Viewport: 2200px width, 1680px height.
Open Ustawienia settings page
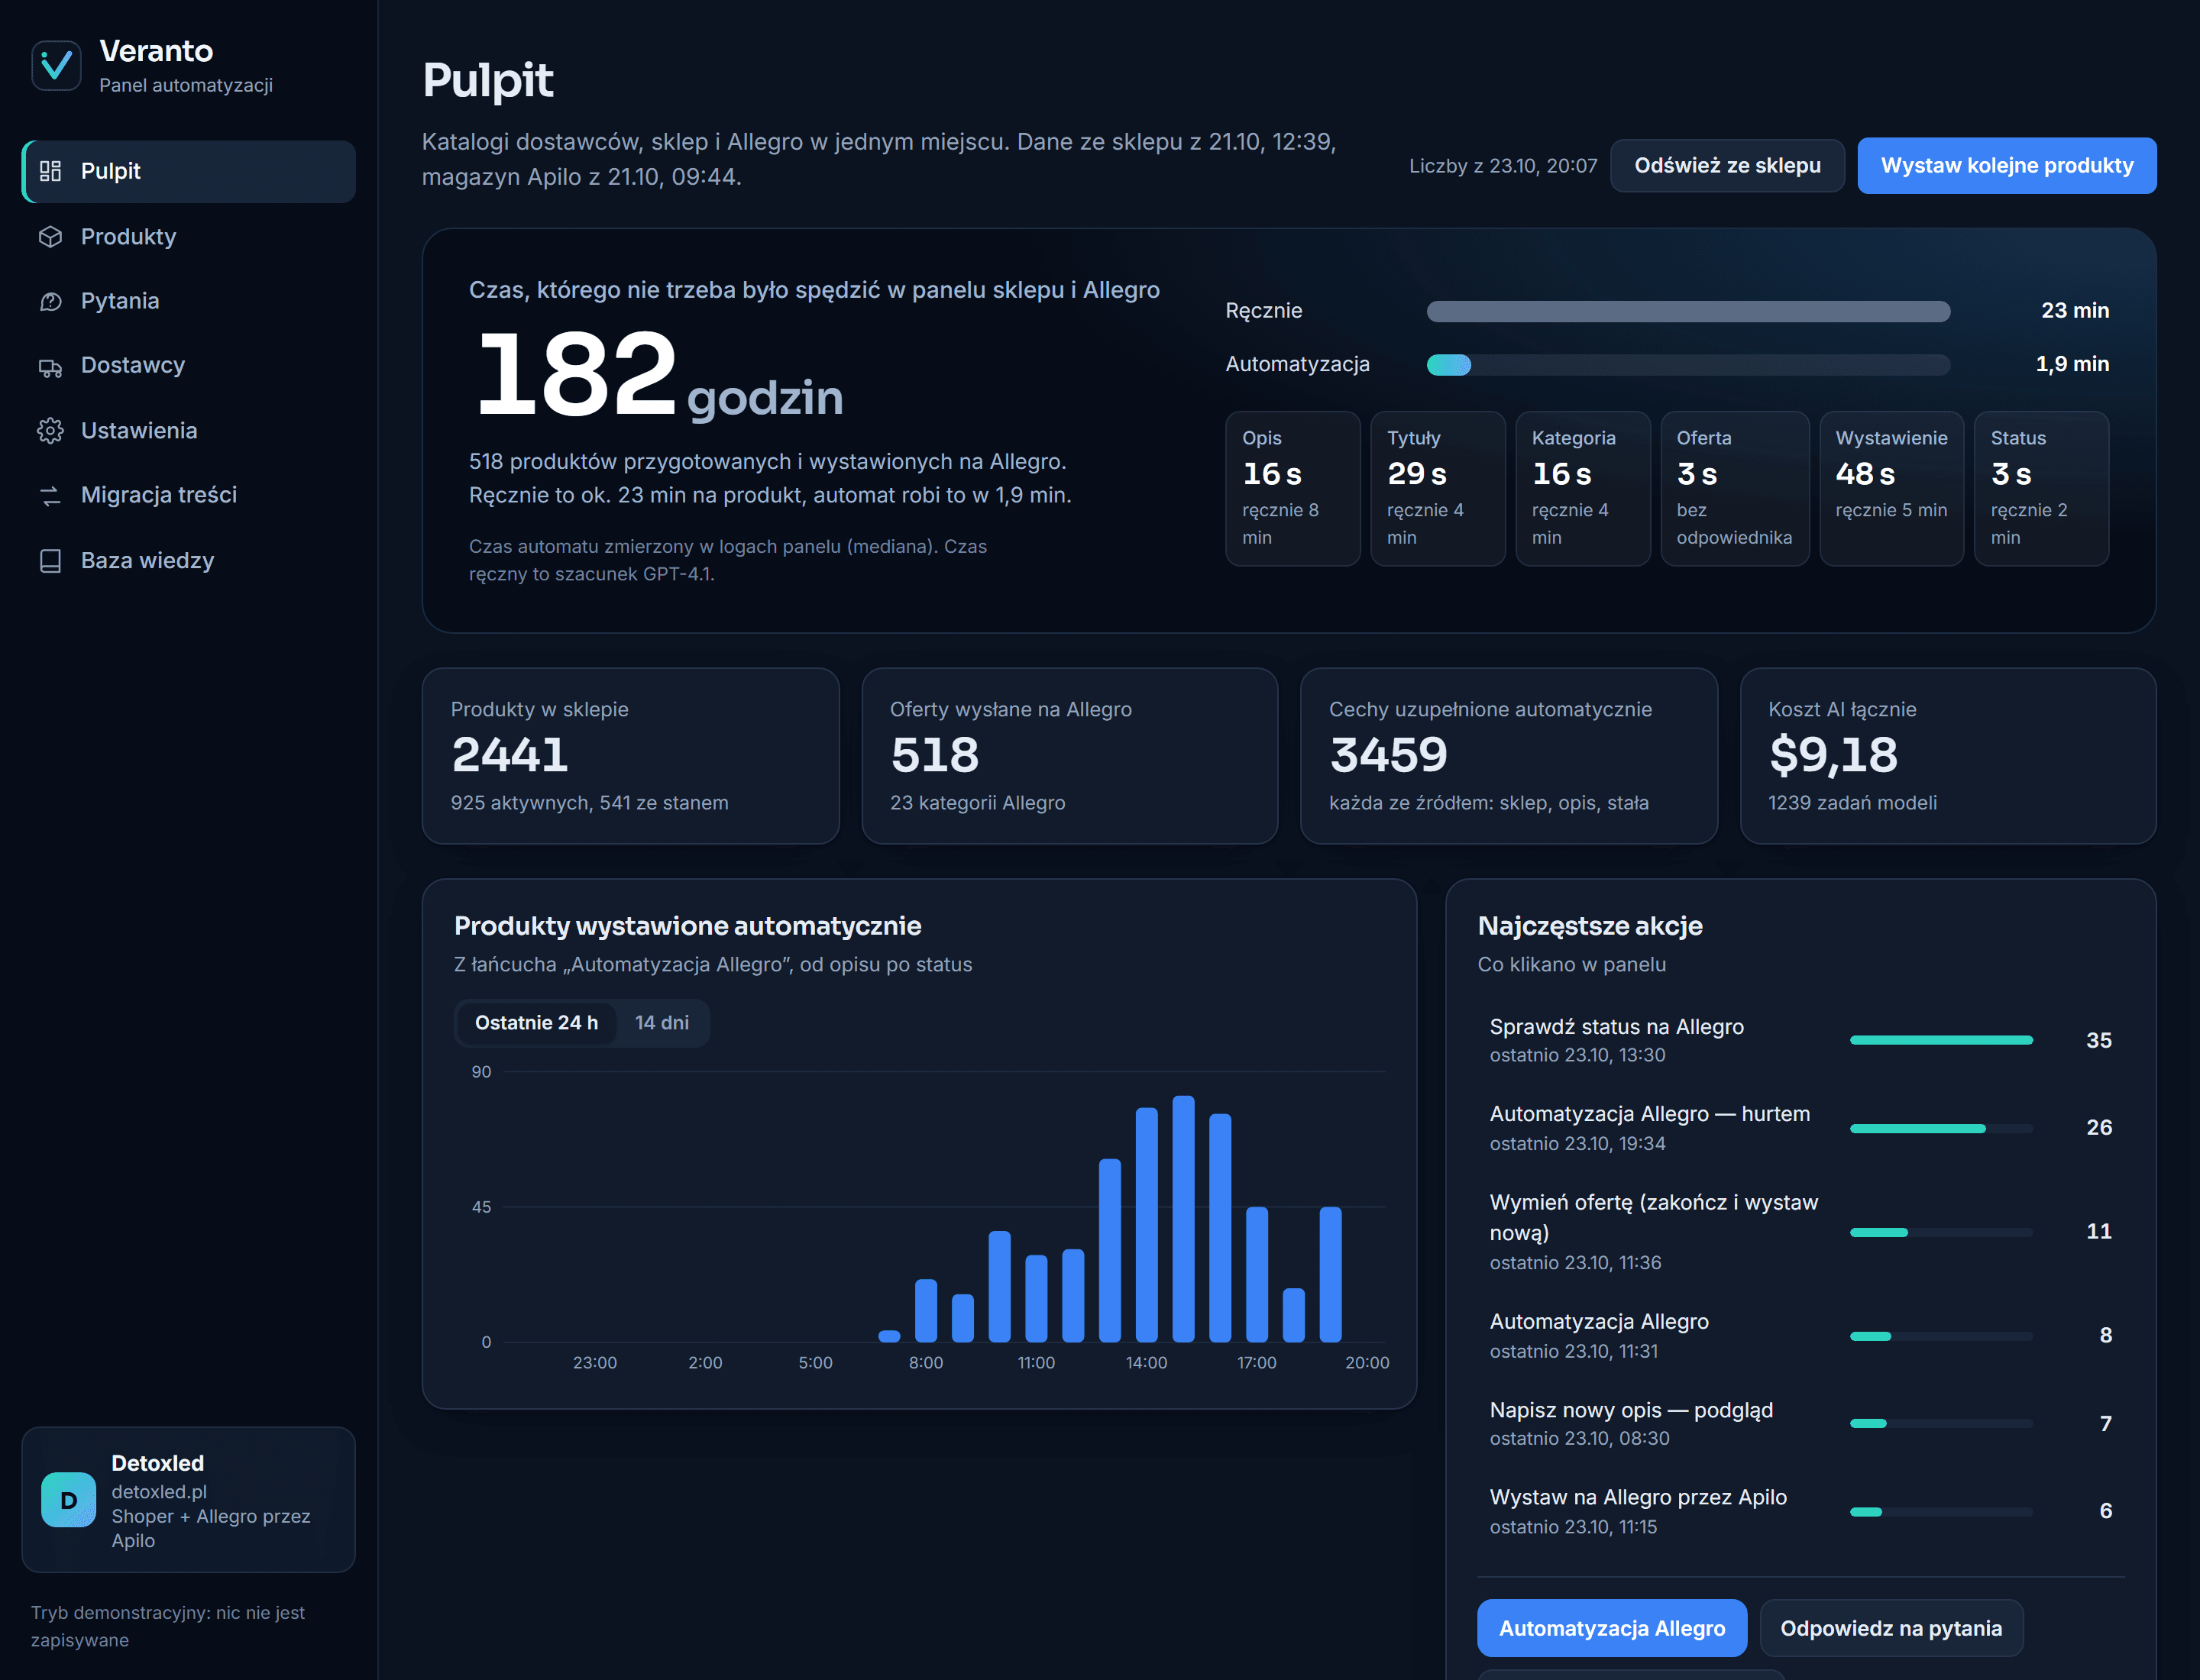[x=188, y=431]
